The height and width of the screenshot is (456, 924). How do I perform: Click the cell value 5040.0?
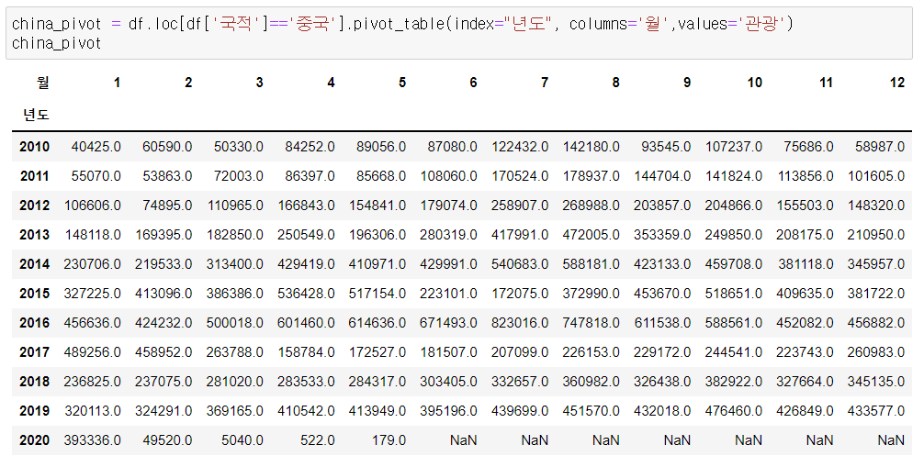coord(242,440)
